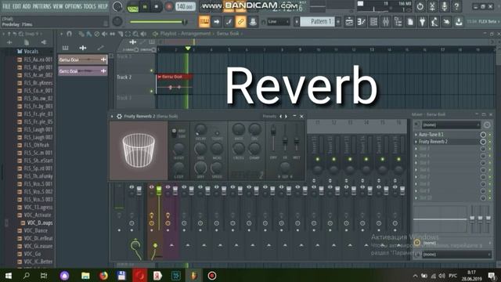Open the Piano roll icon
This screenshot has height=282, width=501.
coord(362,22)
